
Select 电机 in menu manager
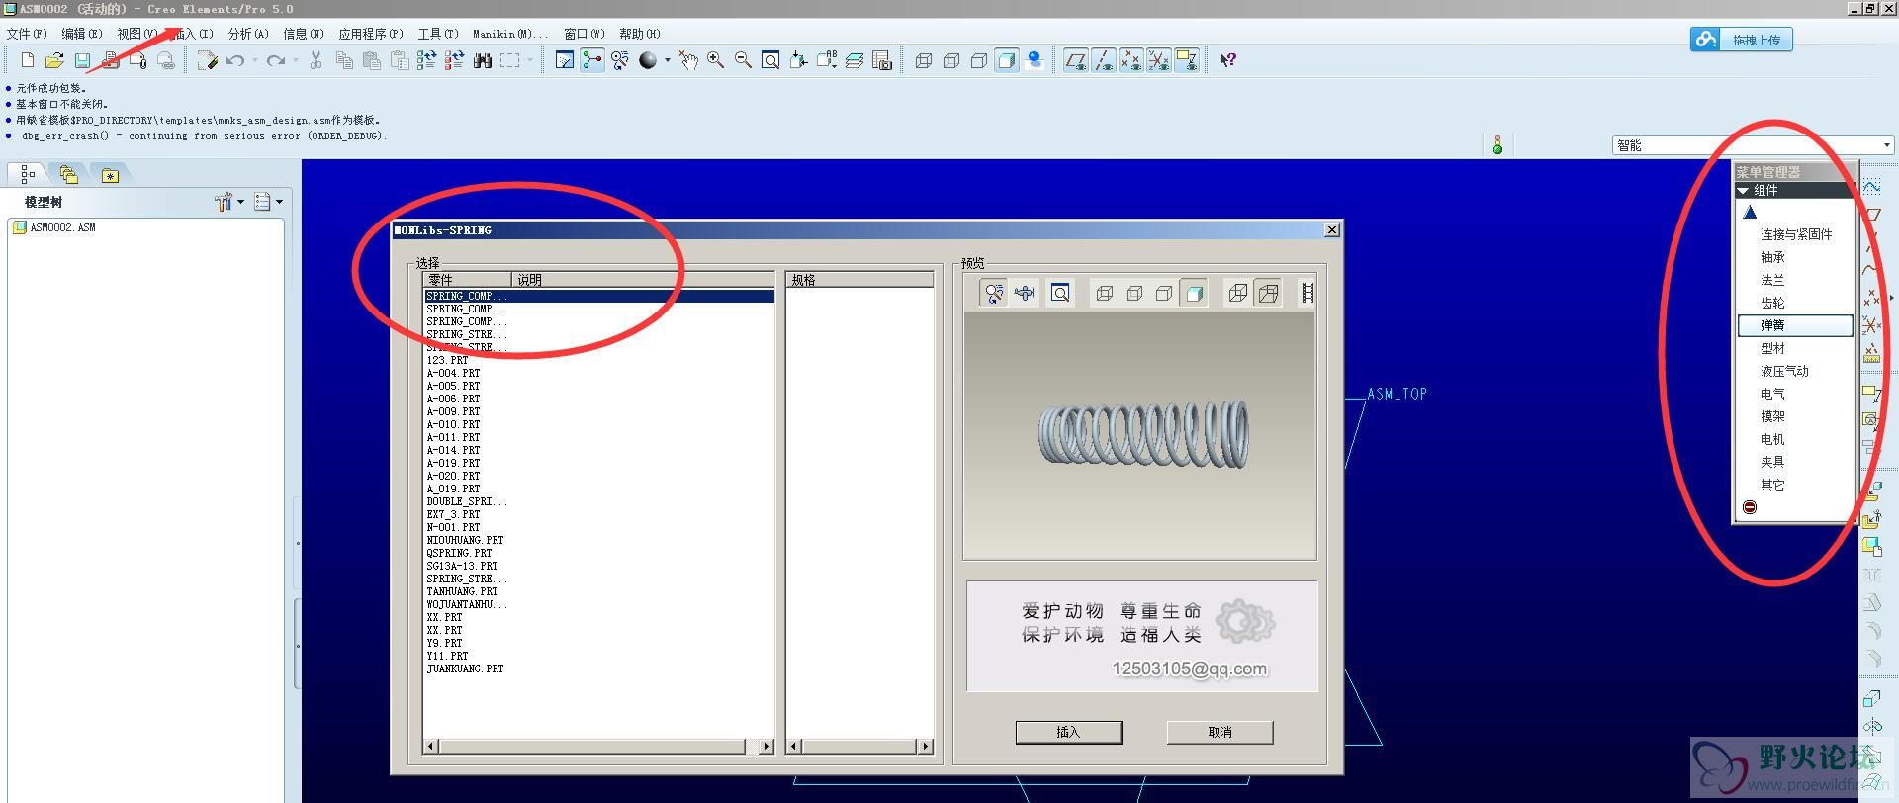click(1772, 439)
